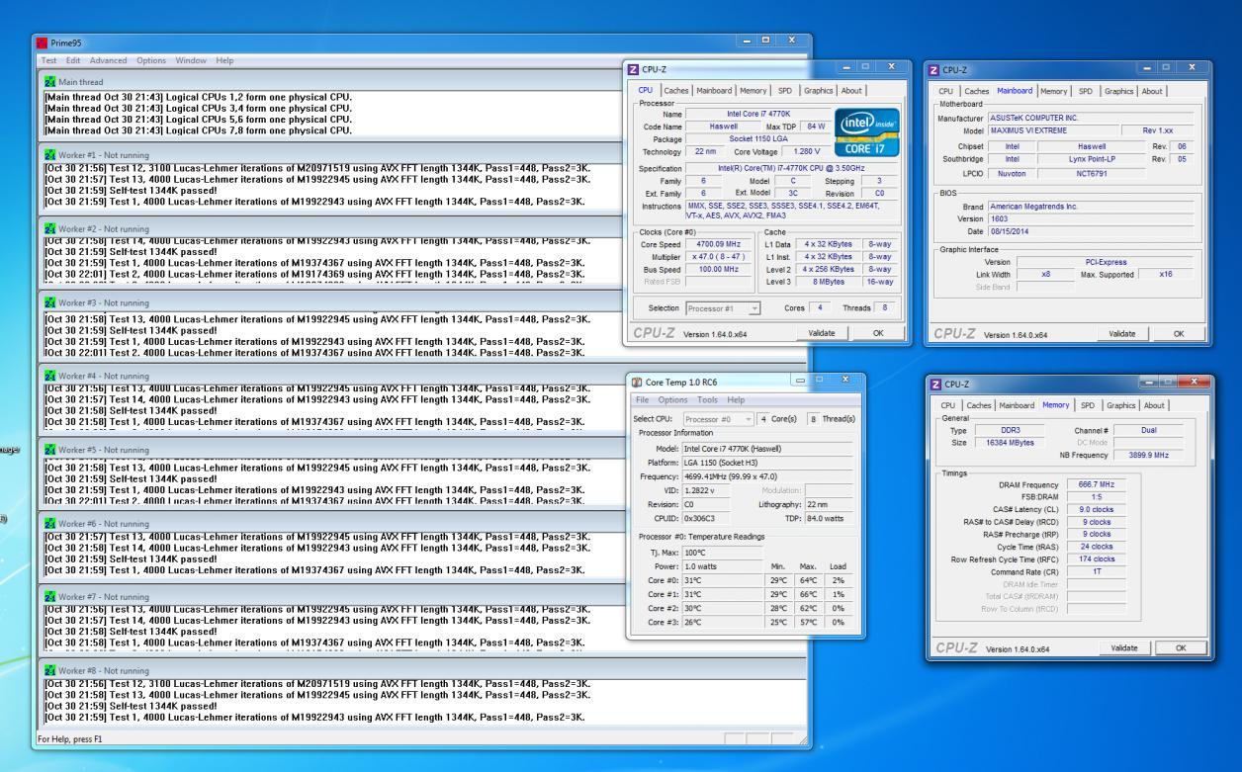
Task: Click the Bus Speed value 100.00 MHz
Action: pyautogui.click(x=719, y=269)
